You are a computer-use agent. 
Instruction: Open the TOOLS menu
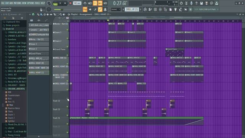tap(38, 3)
